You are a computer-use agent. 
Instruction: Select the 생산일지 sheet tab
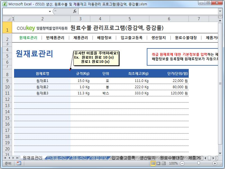click(x=147, y=158)
